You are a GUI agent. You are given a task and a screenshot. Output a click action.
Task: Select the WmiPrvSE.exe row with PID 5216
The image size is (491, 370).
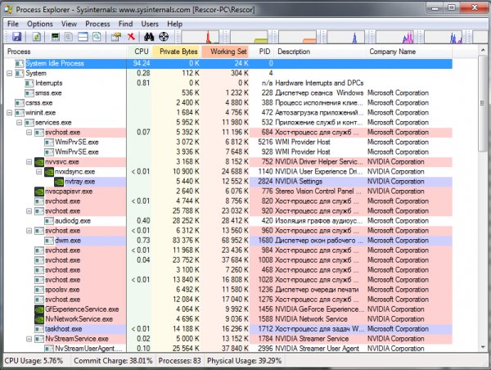point(228,142)
